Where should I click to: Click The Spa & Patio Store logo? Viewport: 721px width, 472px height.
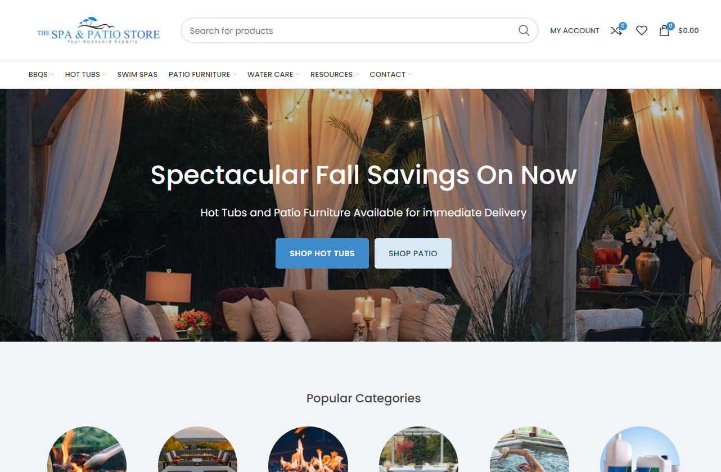(98, 30)
